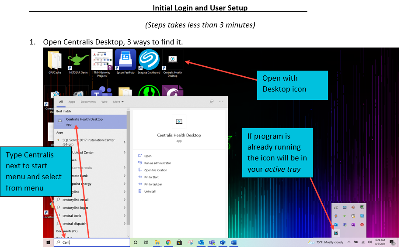Viewport: 404px width, 252px height.
Task: Click the Centralis icon in the tray overflow
Action: [336, 233]
